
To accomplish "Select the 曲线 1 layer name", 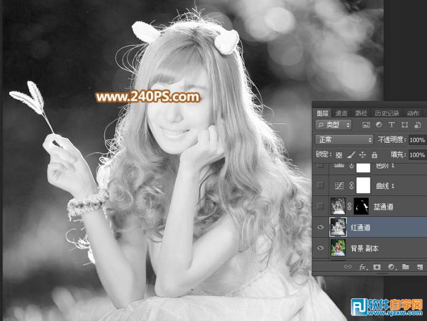I will pyautogui.click(x=385, y=186).
